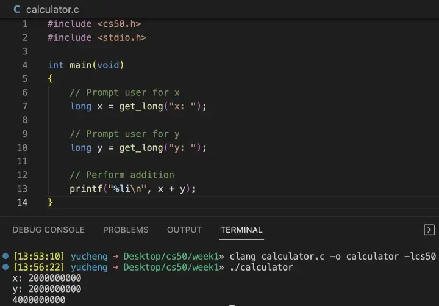Open the calculator.c editor tab
Viewport: 439px width, 306px height.
(46, 10)
